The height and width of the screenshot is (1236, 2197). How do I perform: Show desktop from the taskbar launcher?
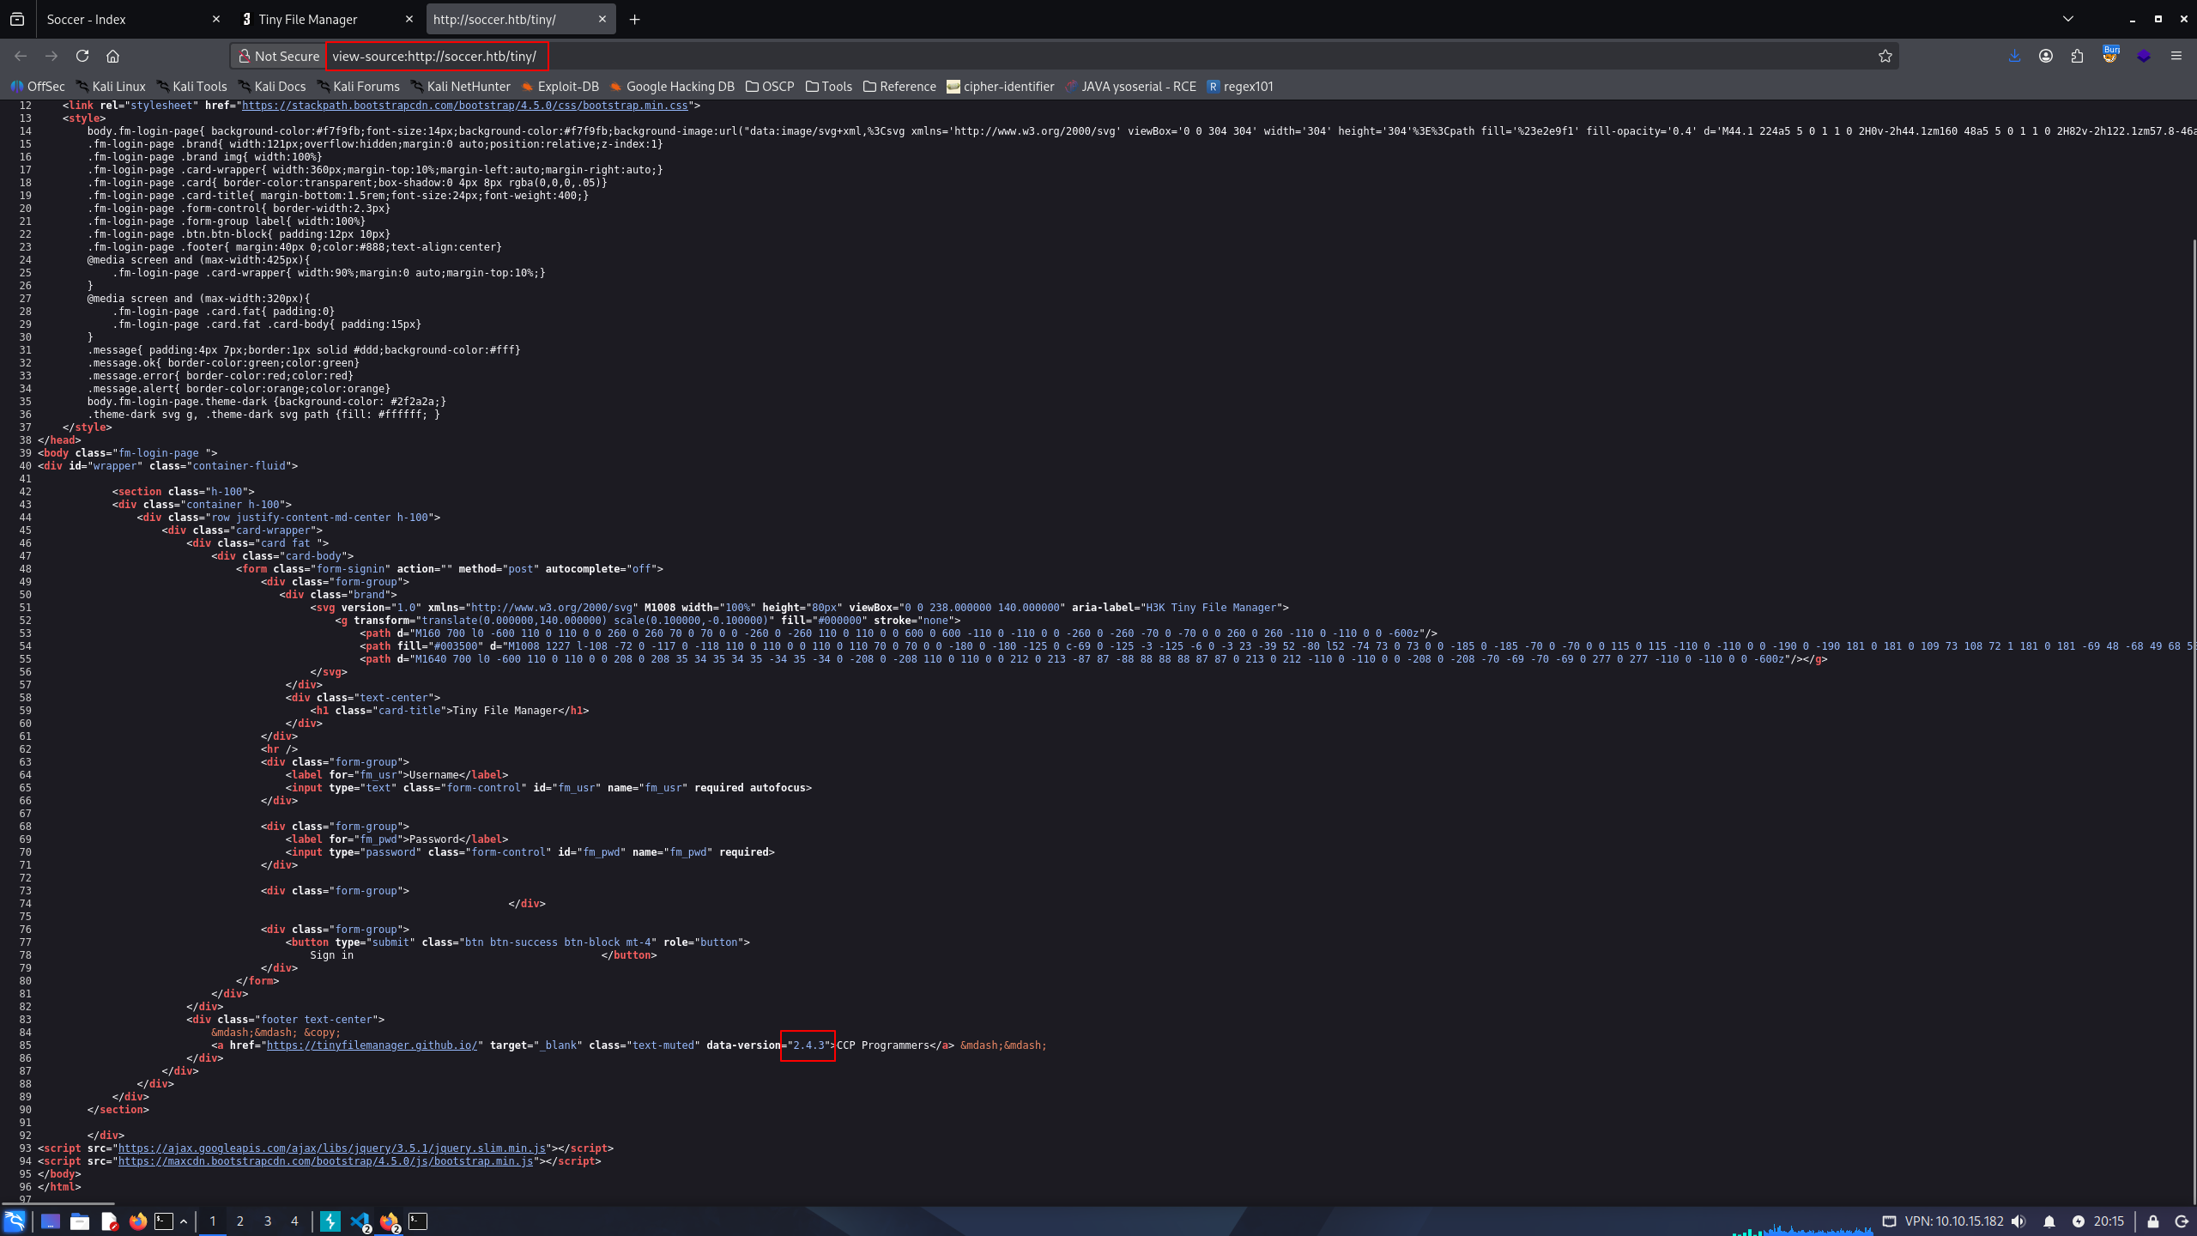[50, 1221]
